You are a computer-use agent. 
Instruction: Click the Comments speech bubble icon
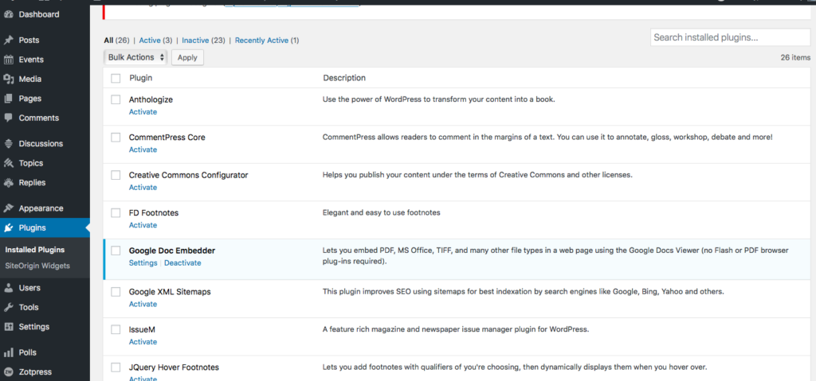[x=9, y=118]
